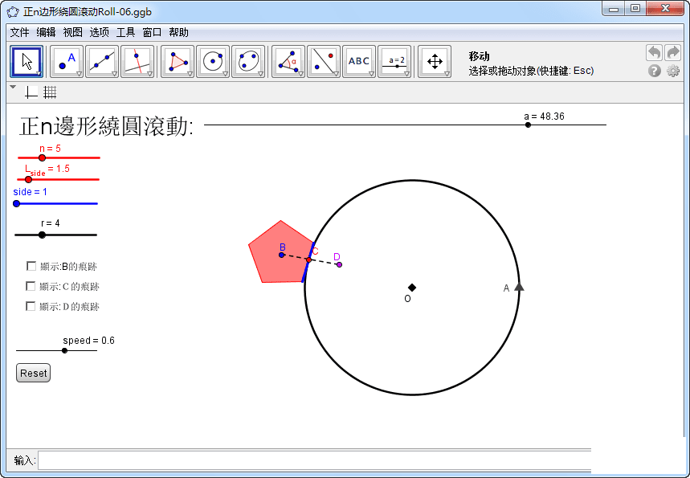Open the Help question mark icon

pyautogui.click(x=655, y=71)
